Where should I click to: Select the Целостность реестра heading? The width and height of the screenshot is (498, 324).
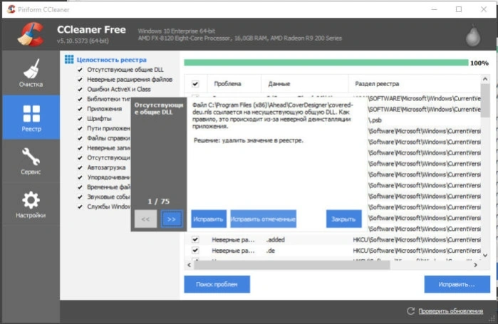tap(111, 60)
